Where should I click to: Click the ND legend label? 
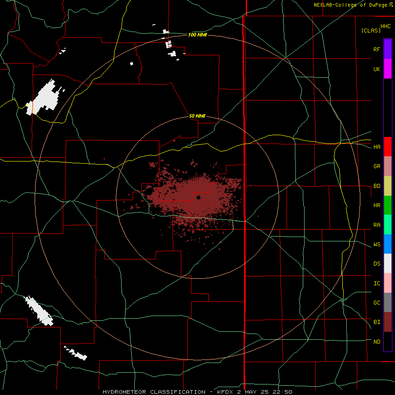coord(377,342)
